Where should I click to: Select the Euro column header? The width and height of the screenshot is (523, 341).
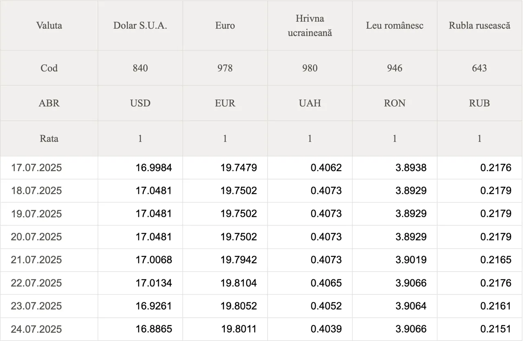225,25
